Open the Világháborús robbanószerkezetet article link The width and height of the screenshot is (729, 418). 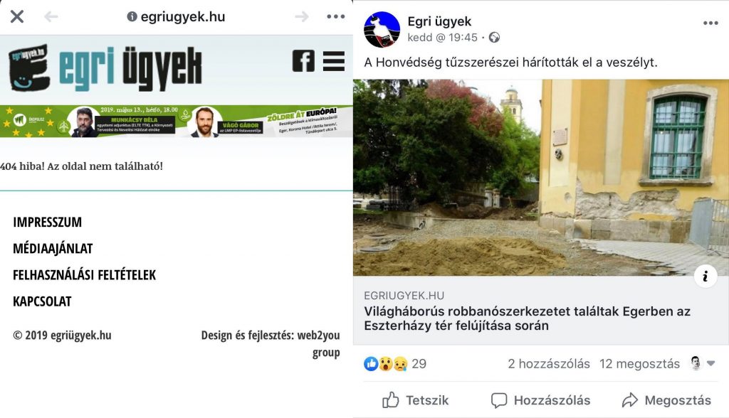[x=527, y=318]
